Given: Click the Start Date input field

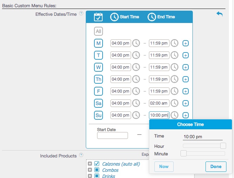Looking at the screenshot, I should (113, 135).
